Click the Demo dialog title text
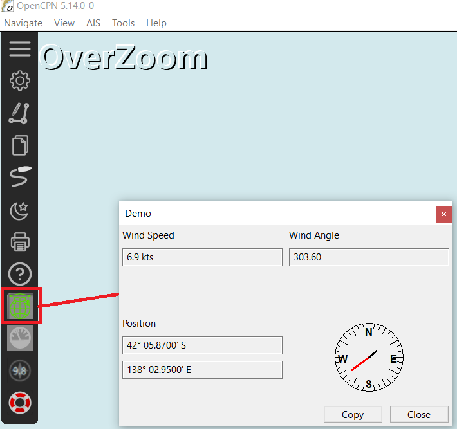Viewport: 457px width, 429px height. tap(138, 214)
